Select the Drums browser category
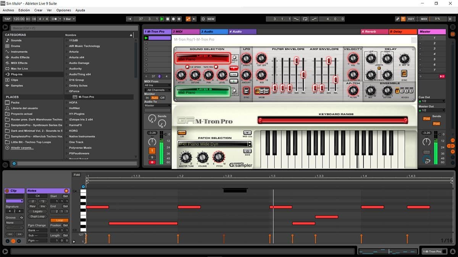458x257 pixels. tap(15, 46)
